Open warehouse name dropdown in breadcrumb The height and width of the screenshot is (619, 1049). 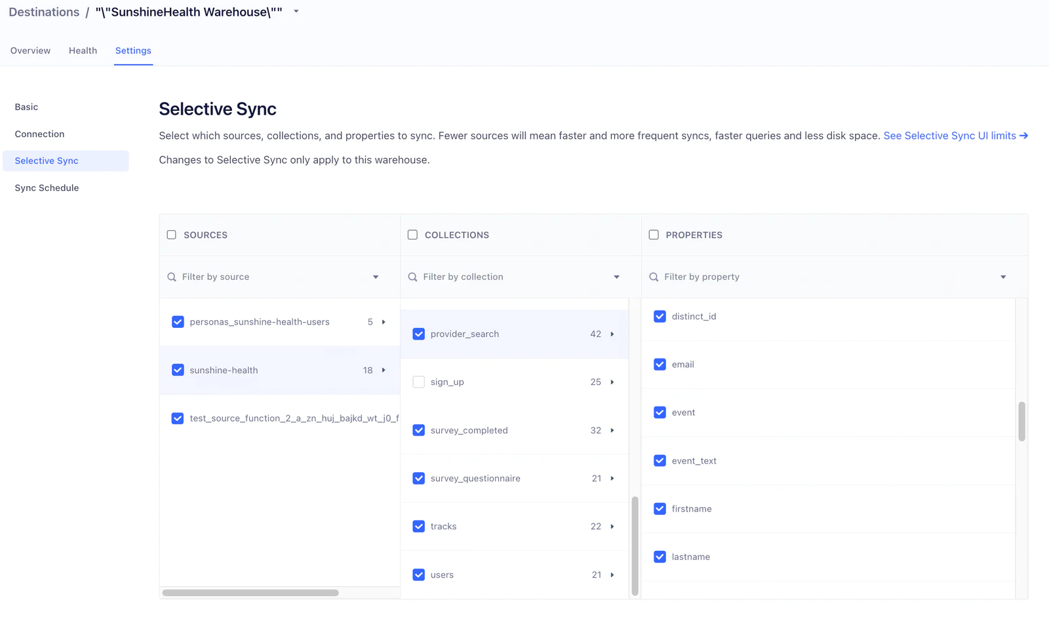pyautogui.click(x=296, y=12)
